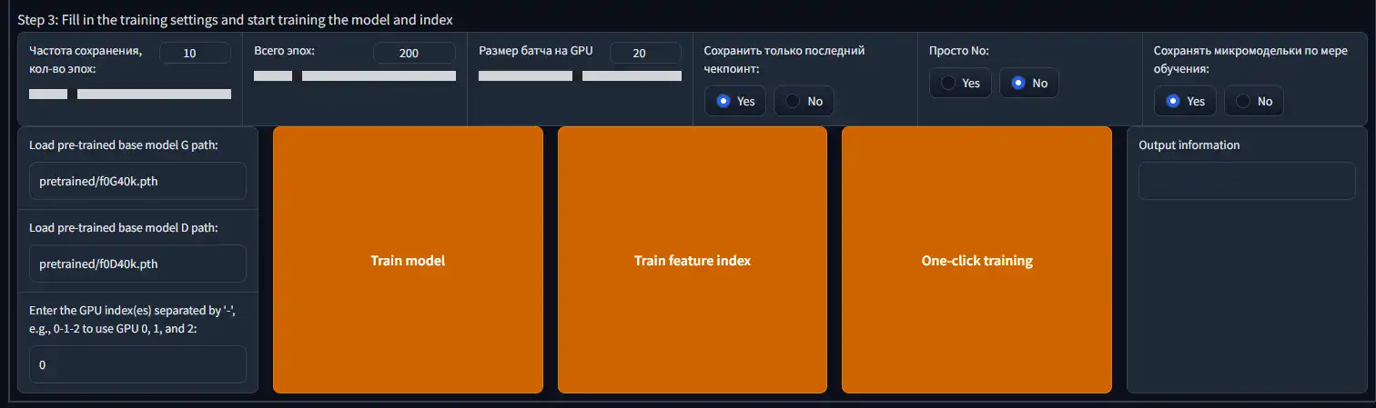The image size is (1376, 408).
Task: Select No for Сохранить только последний чекпоинт
Action: tap(804, 101)
